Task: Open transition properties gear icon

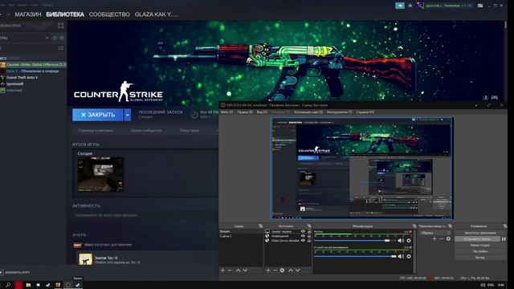Action: [448, 239]
